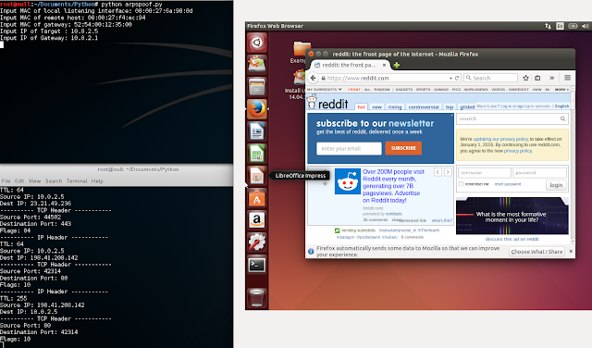592x348 pixels.
Task: Open the 'Over 200M people visit' ad link
Action: tap(393, 186)
